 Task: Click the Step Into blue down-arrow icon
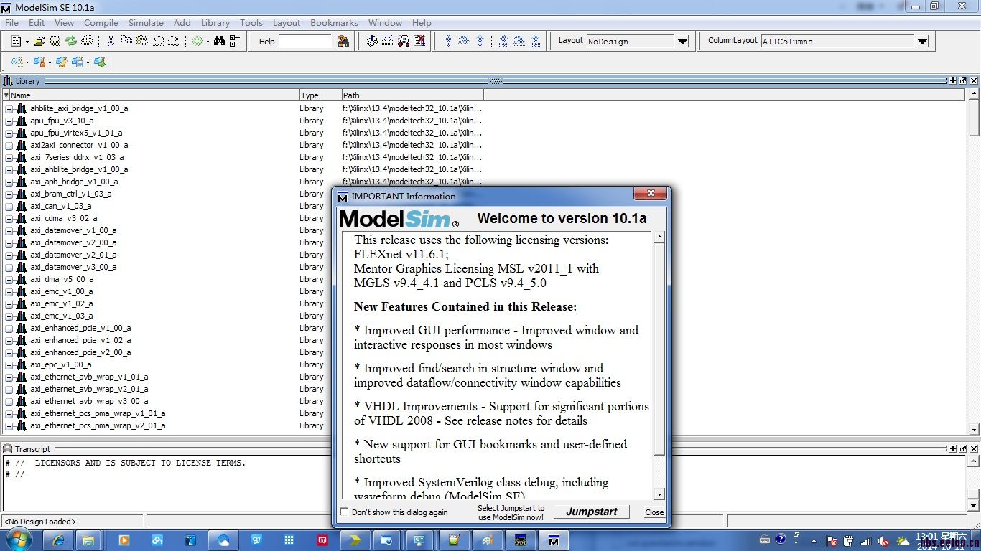449,42
